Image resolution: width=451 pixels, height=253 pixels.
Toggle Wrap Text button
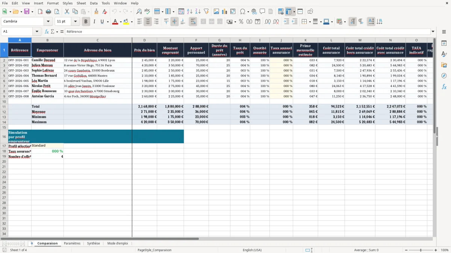(193, 22)
